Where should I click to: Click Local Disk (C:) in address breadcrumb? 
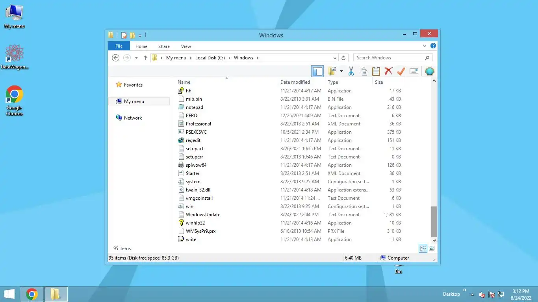tap(210, 58)
